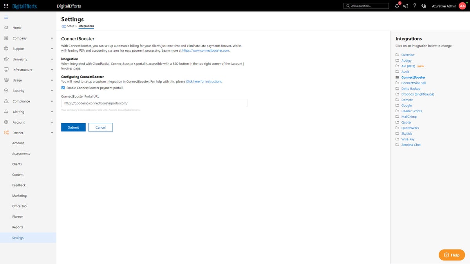The height and width of the screenshot is (264, 470).
Task: Open Partner Marketing menu item
Action: coord(20,196)
